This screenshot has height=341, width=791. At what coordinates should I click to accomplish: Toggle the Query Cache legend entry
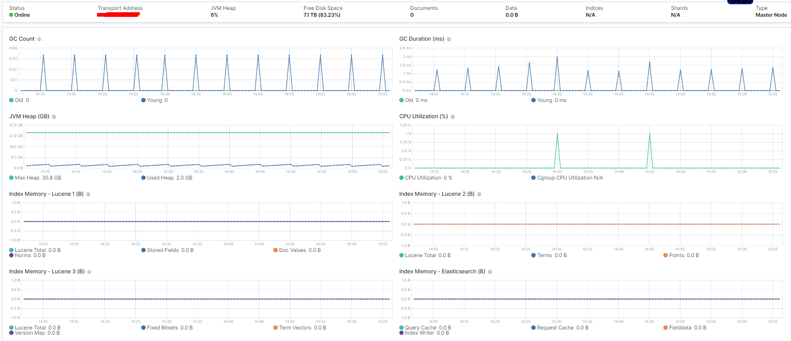coord(425,328)
